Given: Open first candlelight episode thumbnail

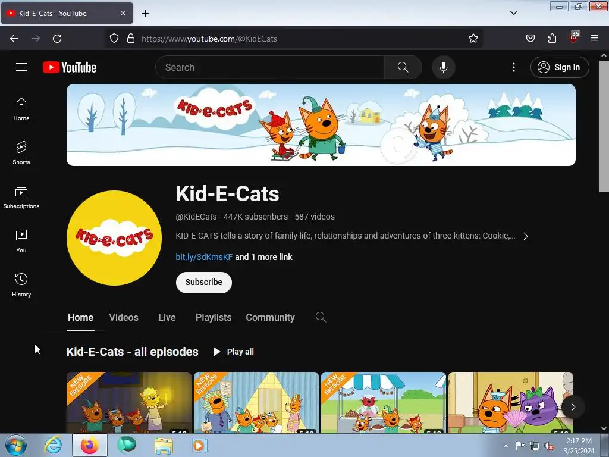Looking at the screenshot, I should pyautogui.click(x=129, y=403).
